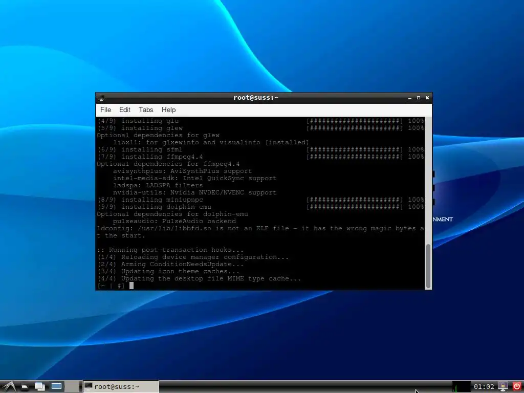The image size is (524, 393).
Task: Click '(6/9) installing sfml' line
Action: [x=140, y=150]
